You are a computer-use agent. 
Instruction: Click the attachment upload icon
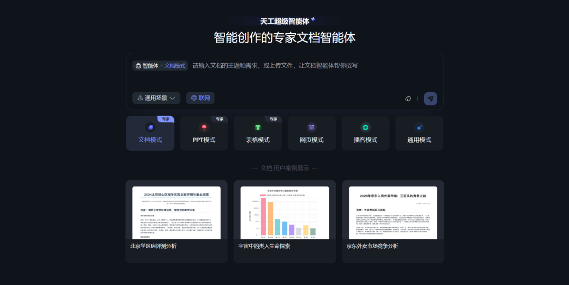tap(408, 99)
